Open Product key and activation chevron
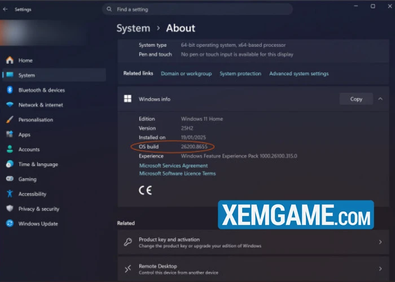This screenshot has width=395, height=282. (380, 242)
